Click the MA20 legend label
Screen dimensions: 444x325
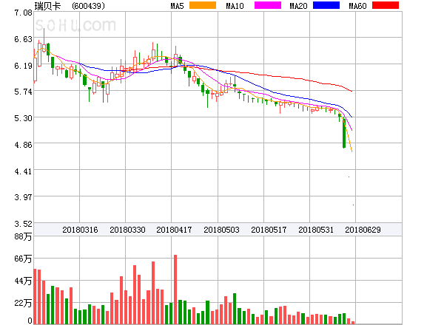(x=298, y=6)
